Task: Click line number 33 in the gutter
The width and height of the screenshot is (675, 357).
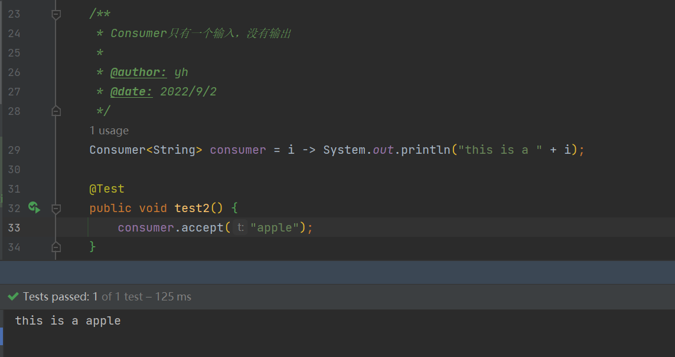Action: point(14,227)
